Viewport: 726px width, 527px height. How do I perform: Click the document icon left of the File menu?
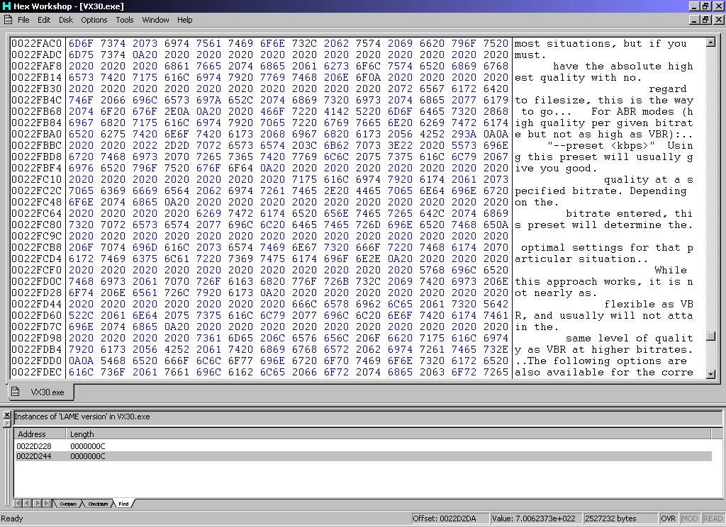[x=8, y=19]
